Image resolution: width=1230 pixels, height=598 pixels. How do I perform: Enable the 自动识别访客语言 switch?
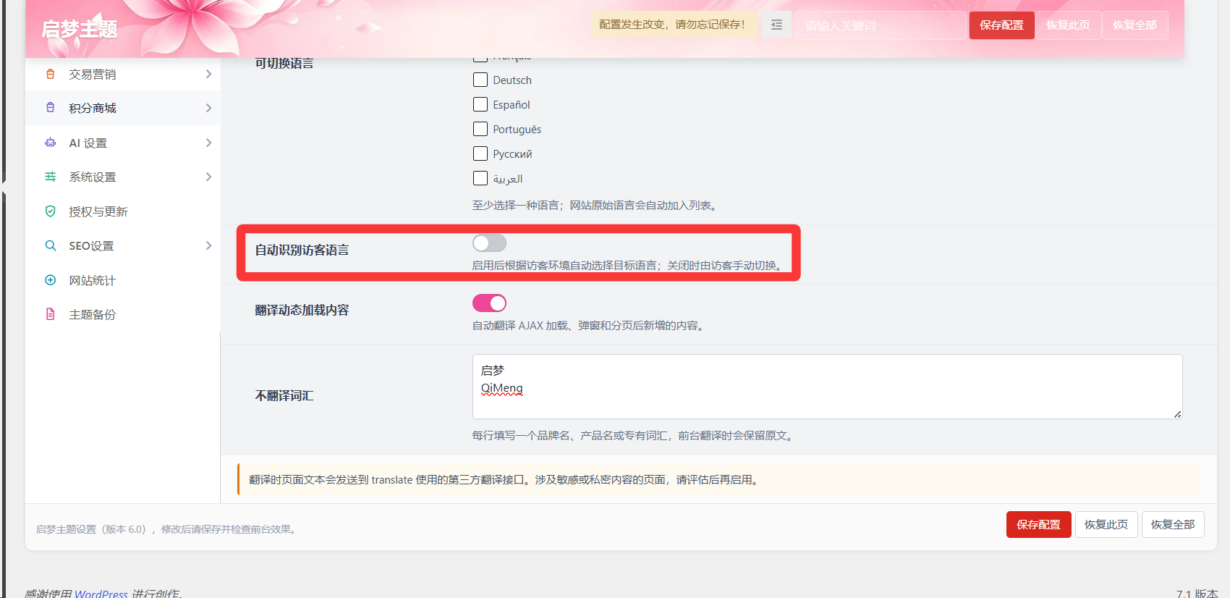pos(489,243)
